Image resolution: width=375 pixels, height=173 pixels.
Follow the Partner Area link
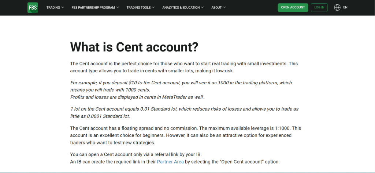tap(170, 162)
